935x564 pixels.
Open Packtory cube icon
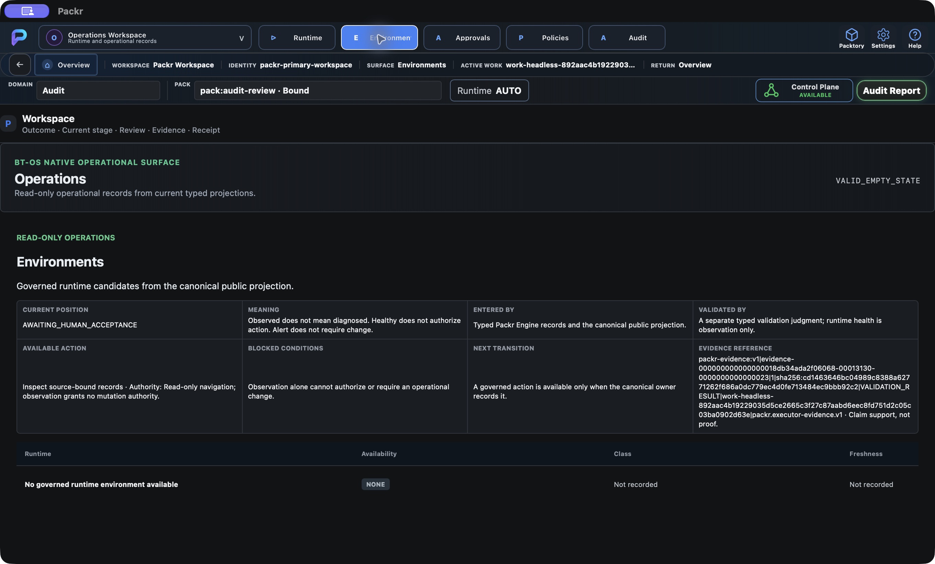click(851, 34)
